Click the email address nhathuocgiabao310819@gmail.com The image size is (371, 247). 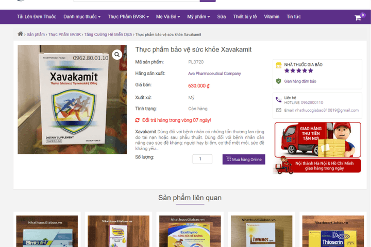pyautogui.click(x=327, y=110)
